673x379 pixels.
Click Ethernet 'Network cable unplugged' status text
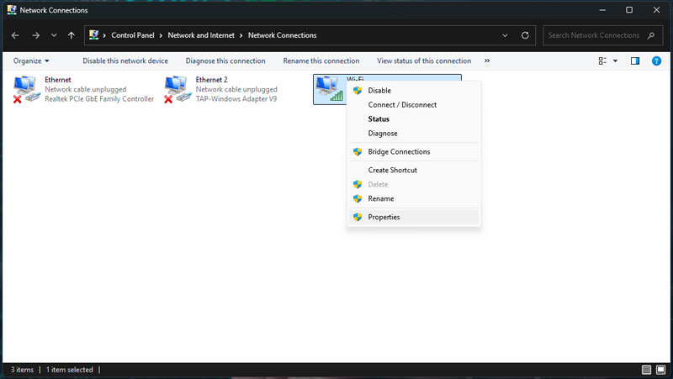[86, 89]
